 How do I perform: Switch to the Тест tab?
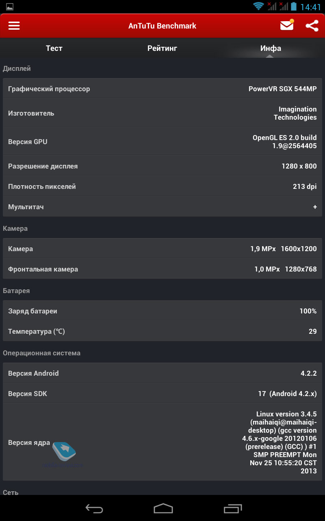pyautogui.click(x=54, y=48)
